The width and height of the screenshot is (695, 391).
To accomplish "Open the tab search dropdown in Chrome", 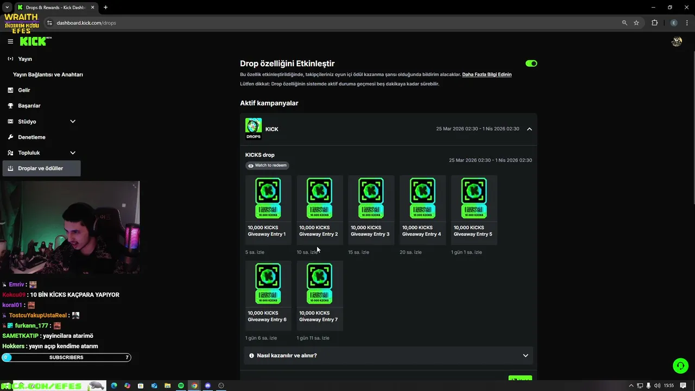I will (7, 8).
